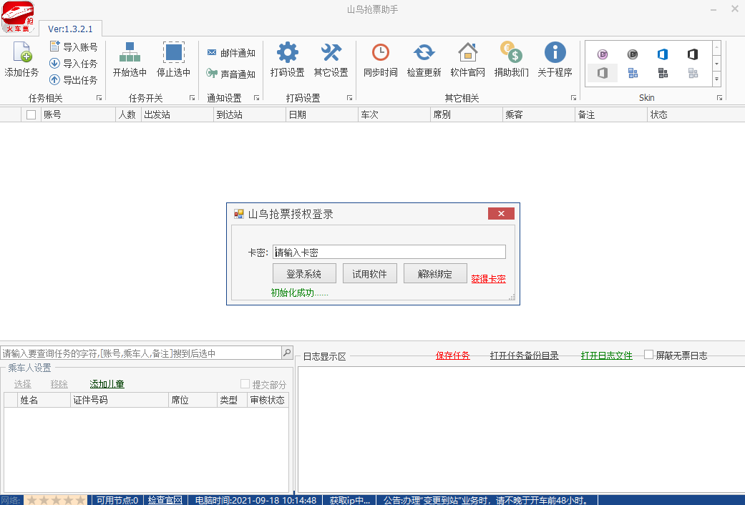
Task: Open 打开日志文件 link
Action: (607, 356)
